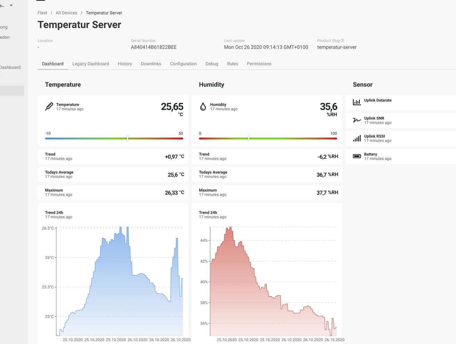Open the History tab
The height and width of the screenshot is (344, 456).
[125, 64]
